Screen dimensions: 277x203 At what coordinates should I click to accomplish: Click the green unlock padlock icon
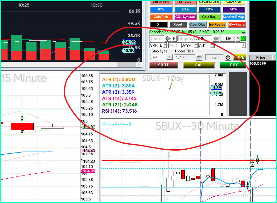tap(243, 39)
